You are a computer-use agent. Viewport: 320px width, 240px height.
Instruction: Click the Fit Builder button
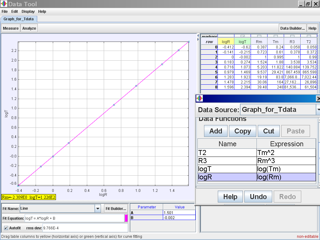click(116, 208)
